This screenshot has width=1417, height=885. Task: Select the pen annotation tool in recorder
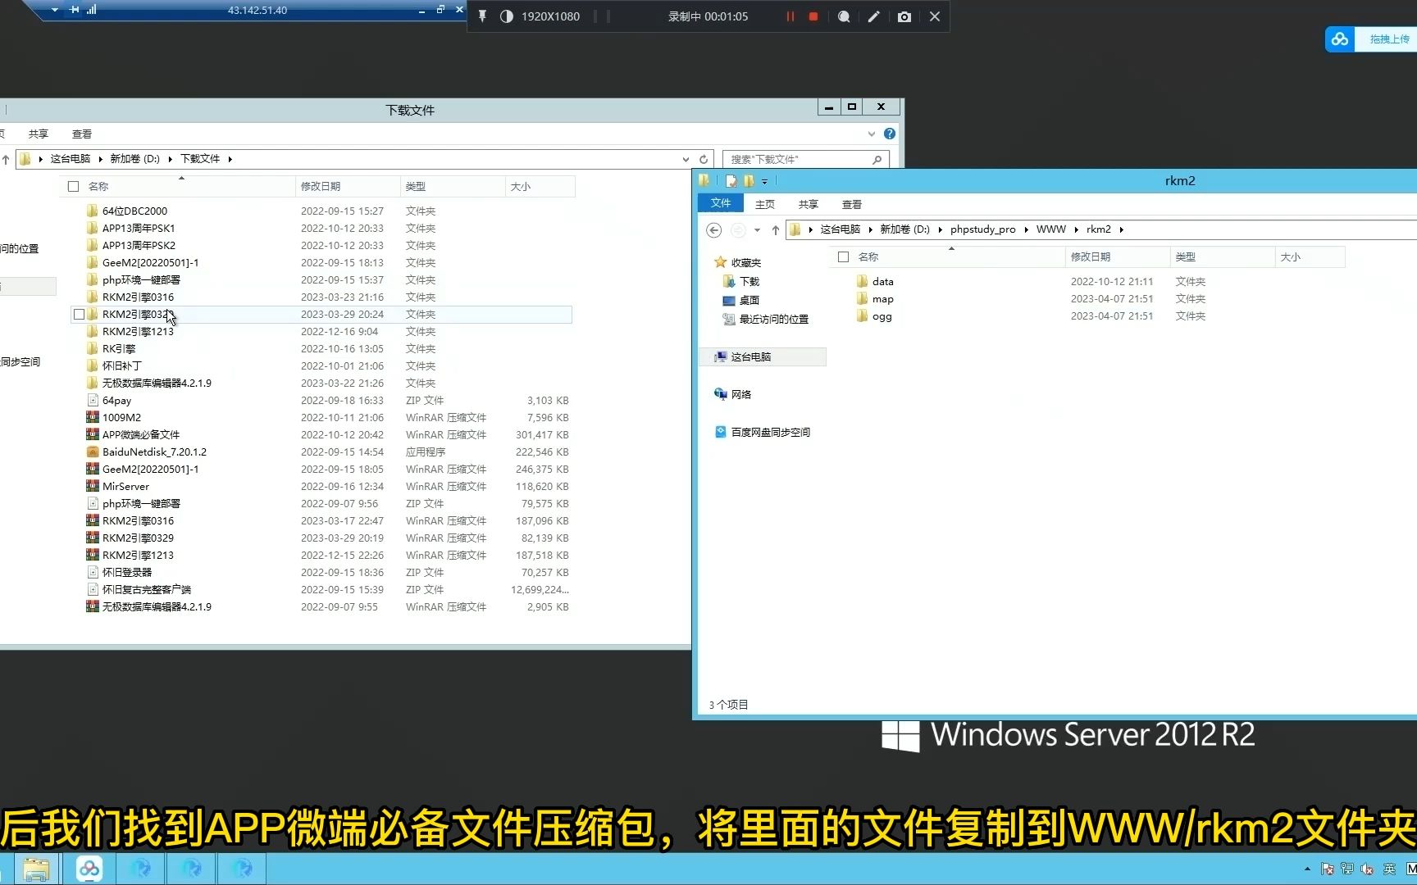(x=873, y=16)
